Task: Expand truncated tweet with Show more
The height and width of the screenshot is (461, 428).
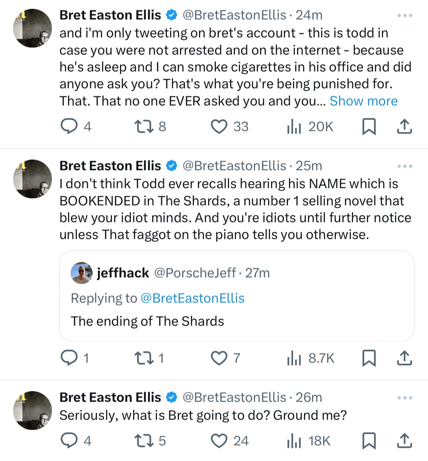Action: [x=363, y=101]
